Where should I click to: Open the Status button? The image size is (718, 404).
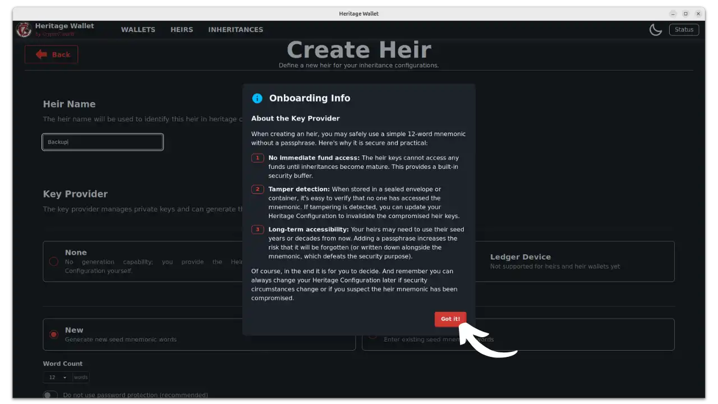(x=684, y=30)
